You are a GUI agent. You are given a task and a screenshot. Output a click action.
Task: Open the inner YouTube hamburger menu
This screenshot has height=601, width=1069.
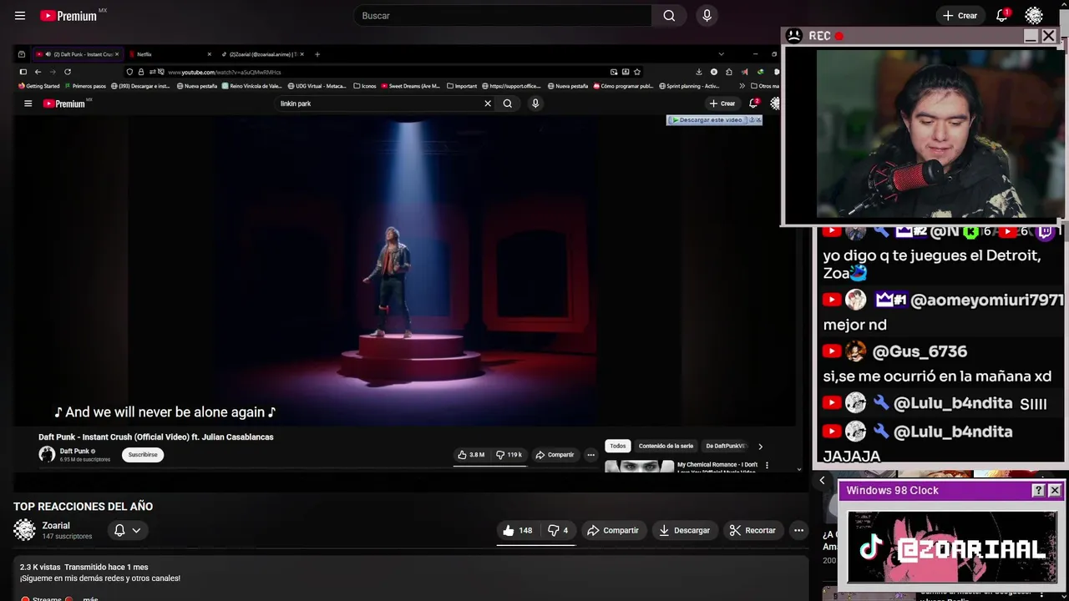coord(28,104)
